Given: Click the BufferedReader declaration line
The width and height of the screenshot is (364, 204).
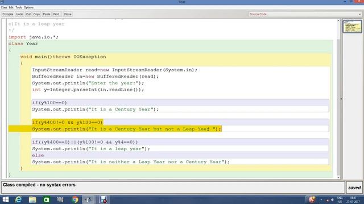Looking at the screenshot, I should (96, 76).
